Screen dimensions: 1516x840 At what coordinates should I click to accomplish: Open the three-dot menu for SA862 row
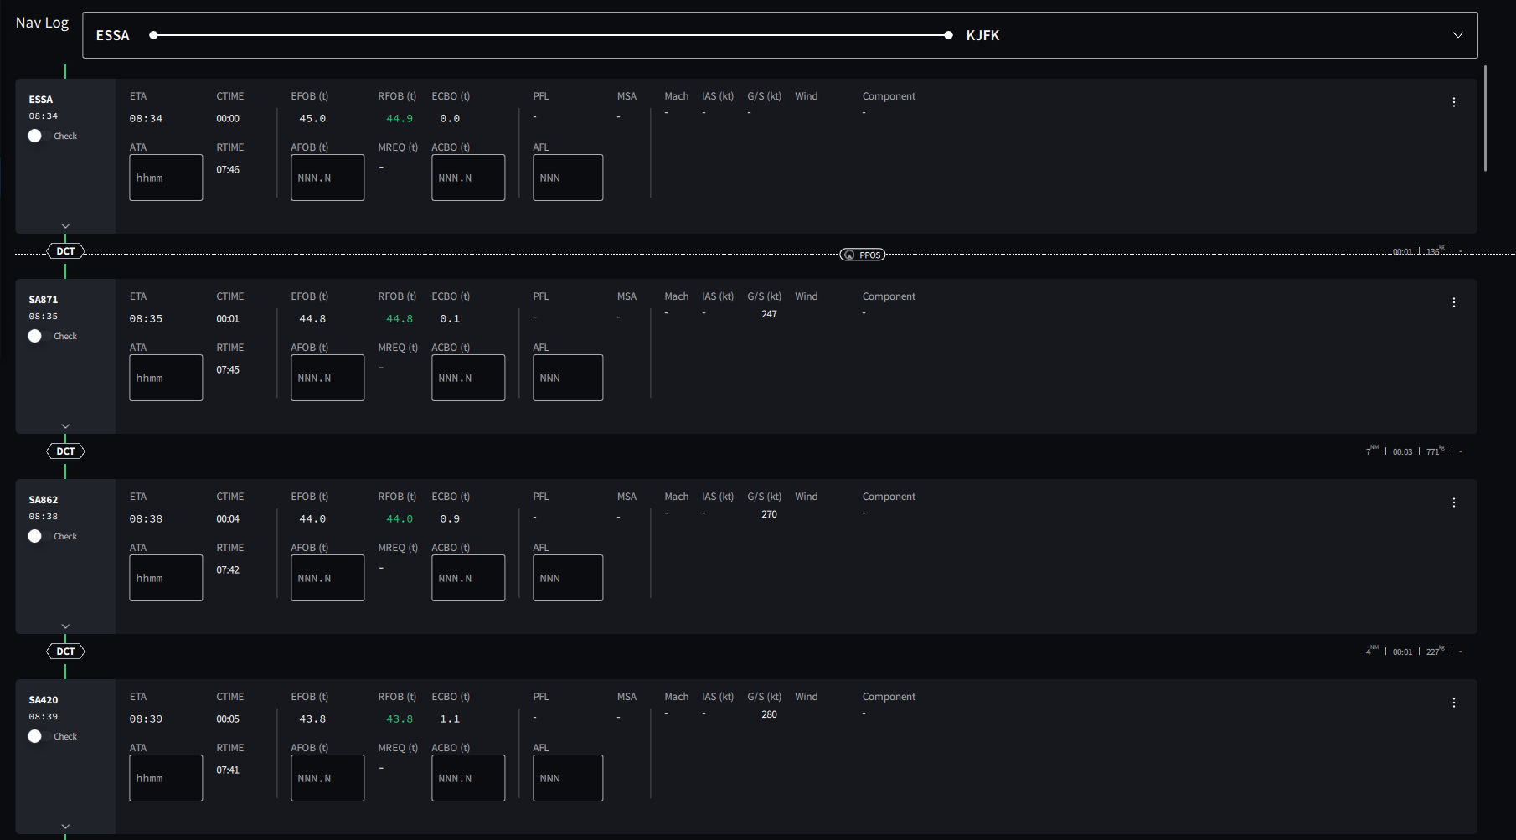tap(1454, 502)
